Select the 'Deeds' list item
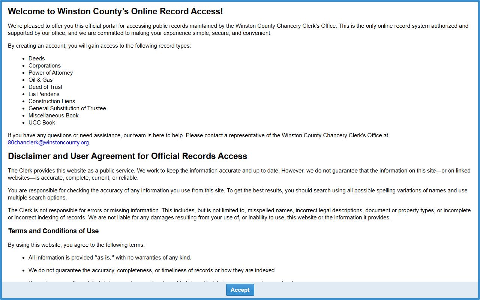This screenshot has width=480, height=300. (x=36, y=58)
